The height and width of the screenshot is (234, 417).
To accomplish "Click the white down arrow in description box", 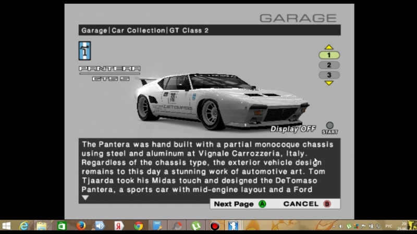I will 85,198.
